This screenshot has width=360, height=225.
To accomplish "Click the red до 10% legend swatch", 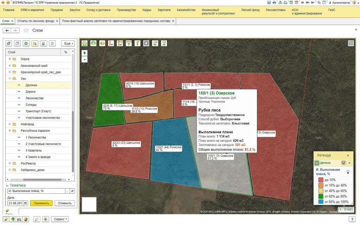I will tap(321, 180).
